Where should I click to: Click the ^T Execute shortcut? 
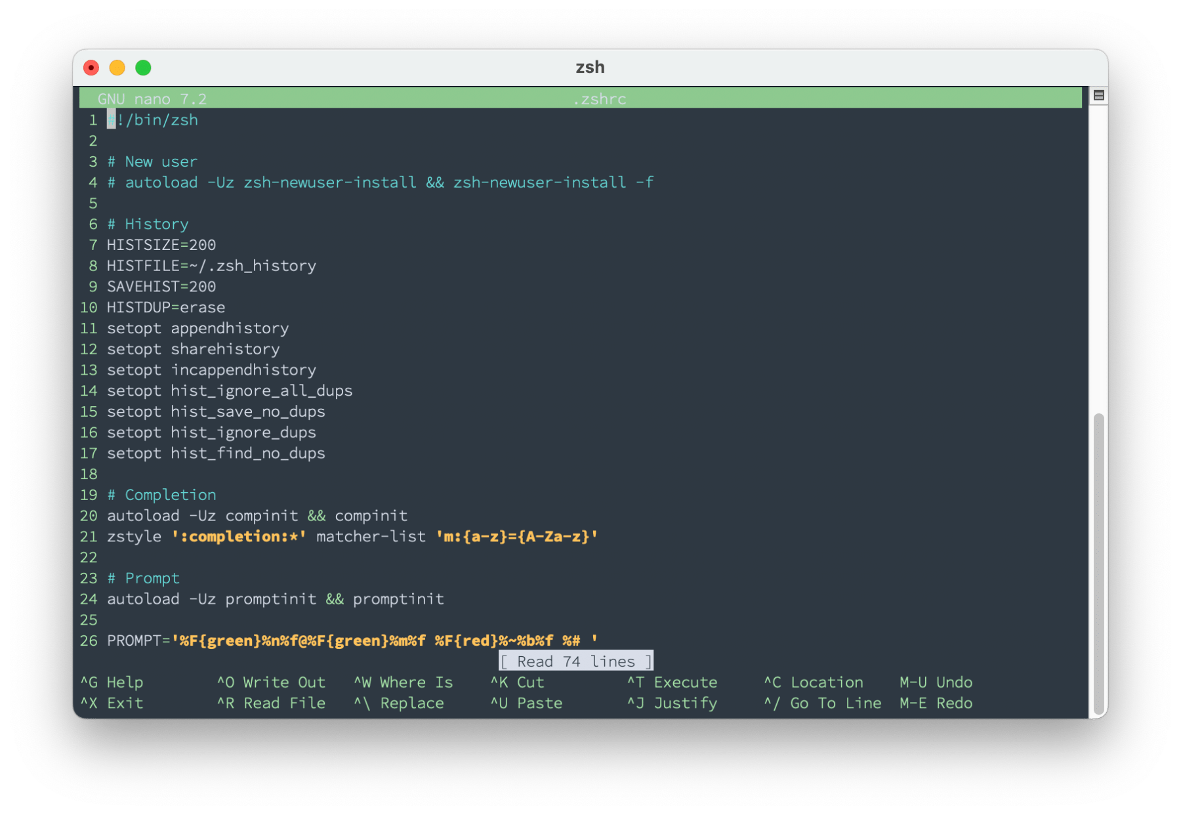pyautogui.click(x=673, y=682)
